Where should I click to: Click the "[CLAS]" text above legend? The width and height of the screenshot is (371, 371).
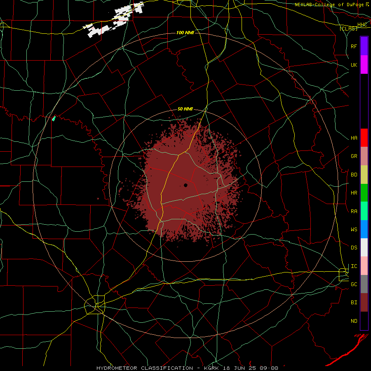click(x=348, y=28)
